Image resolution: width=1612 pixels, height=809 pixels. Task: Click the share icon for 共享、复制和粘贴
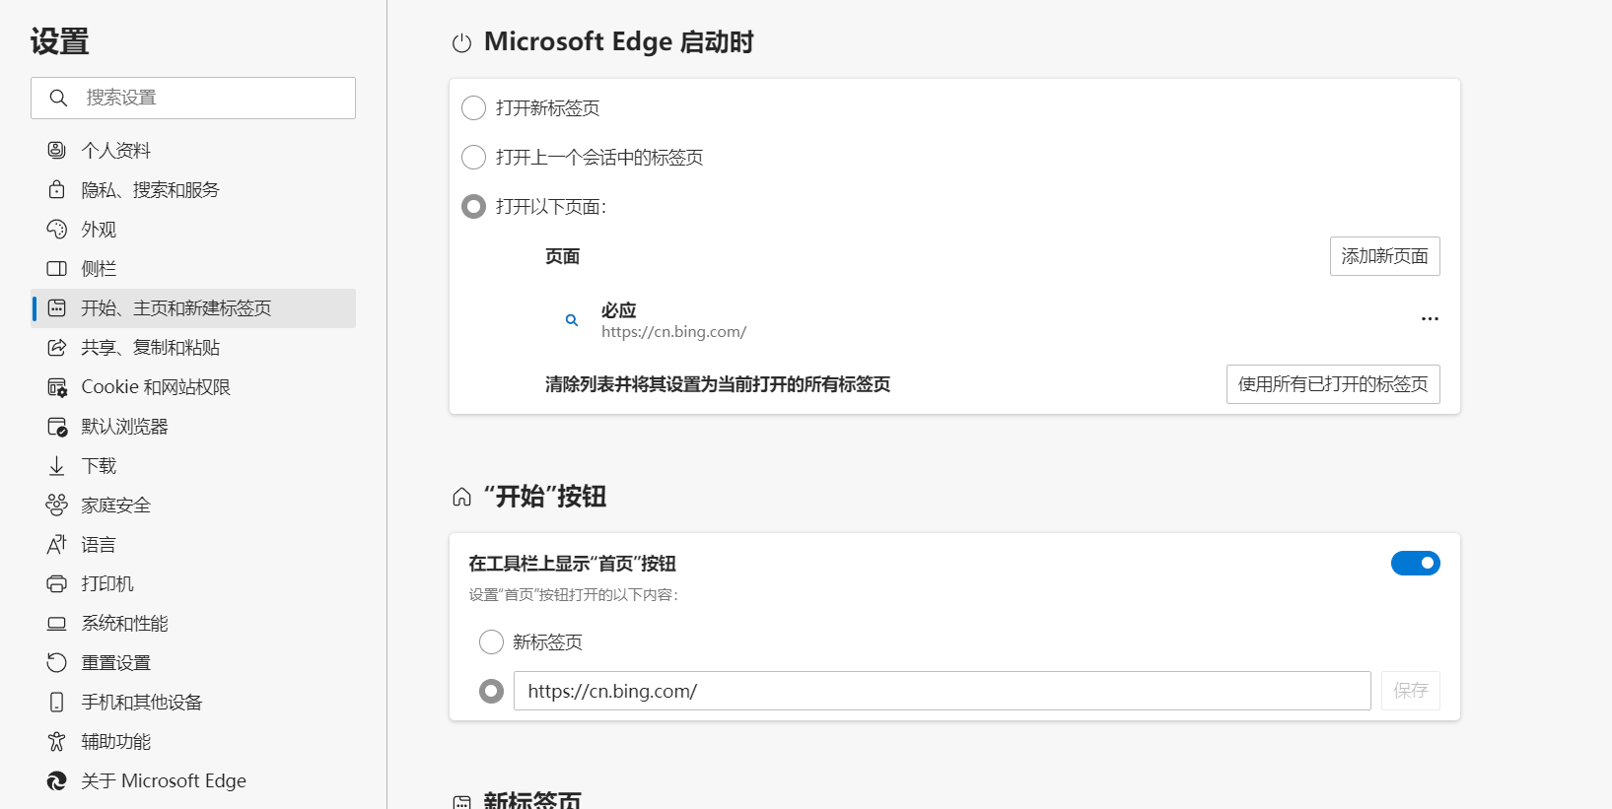pyautogui.click(x=57, y=347)
